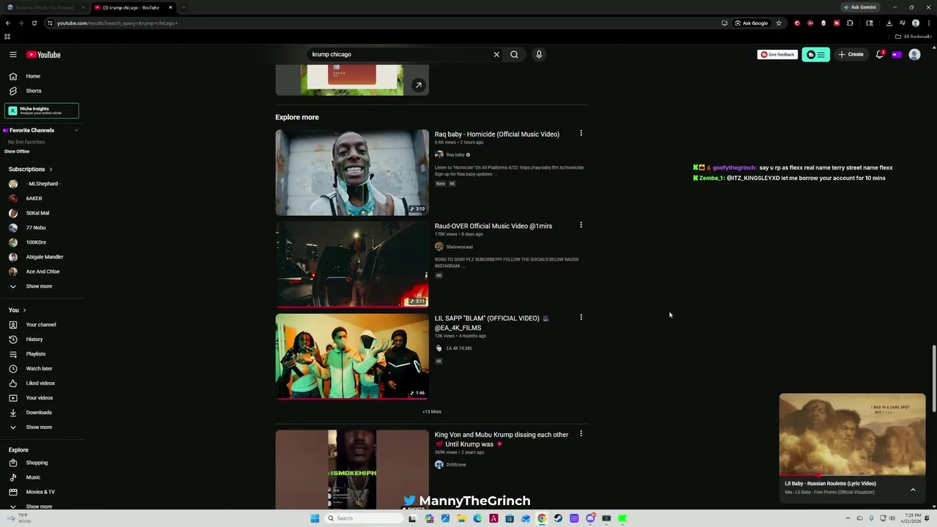
Task: Collapse the Favorite Channels section
Action: pos(76,130)
